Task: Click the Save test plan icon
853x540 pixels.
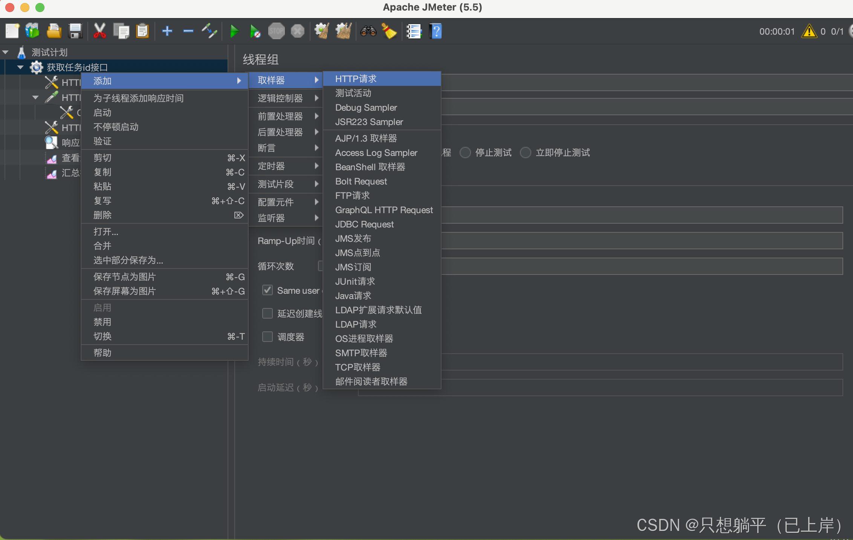Action: (x=75, y=31)
